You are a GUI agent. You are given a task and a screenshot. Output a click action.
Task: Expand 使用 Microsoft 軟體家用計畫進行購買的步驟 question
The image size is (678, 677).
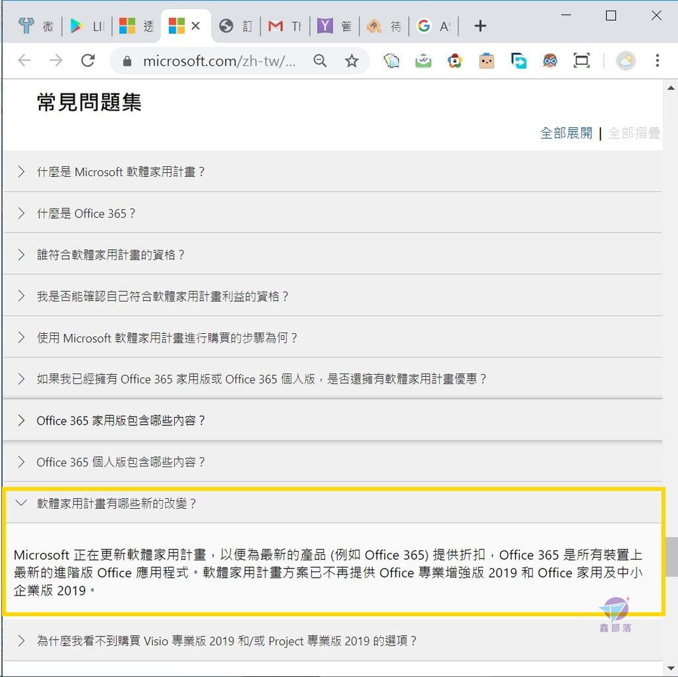[332, 337]
